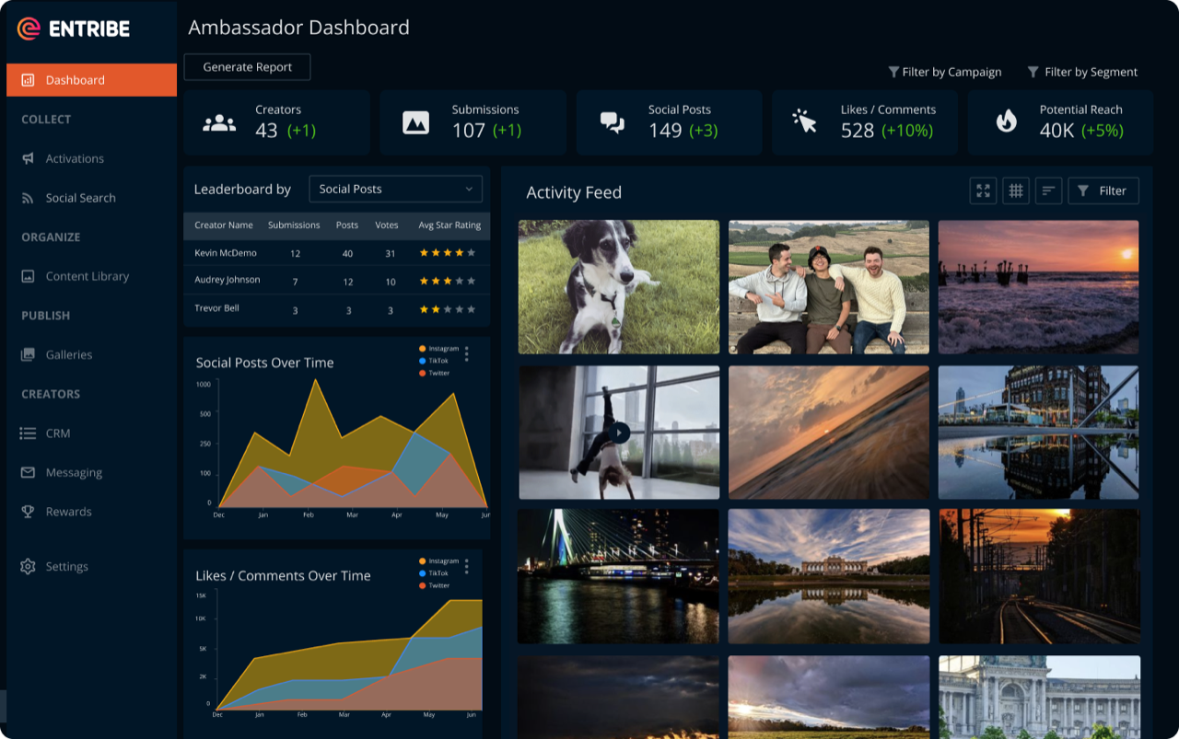Open the night bridge photo
Viewport: 1179px width, 739px height.
click(618, 576)
